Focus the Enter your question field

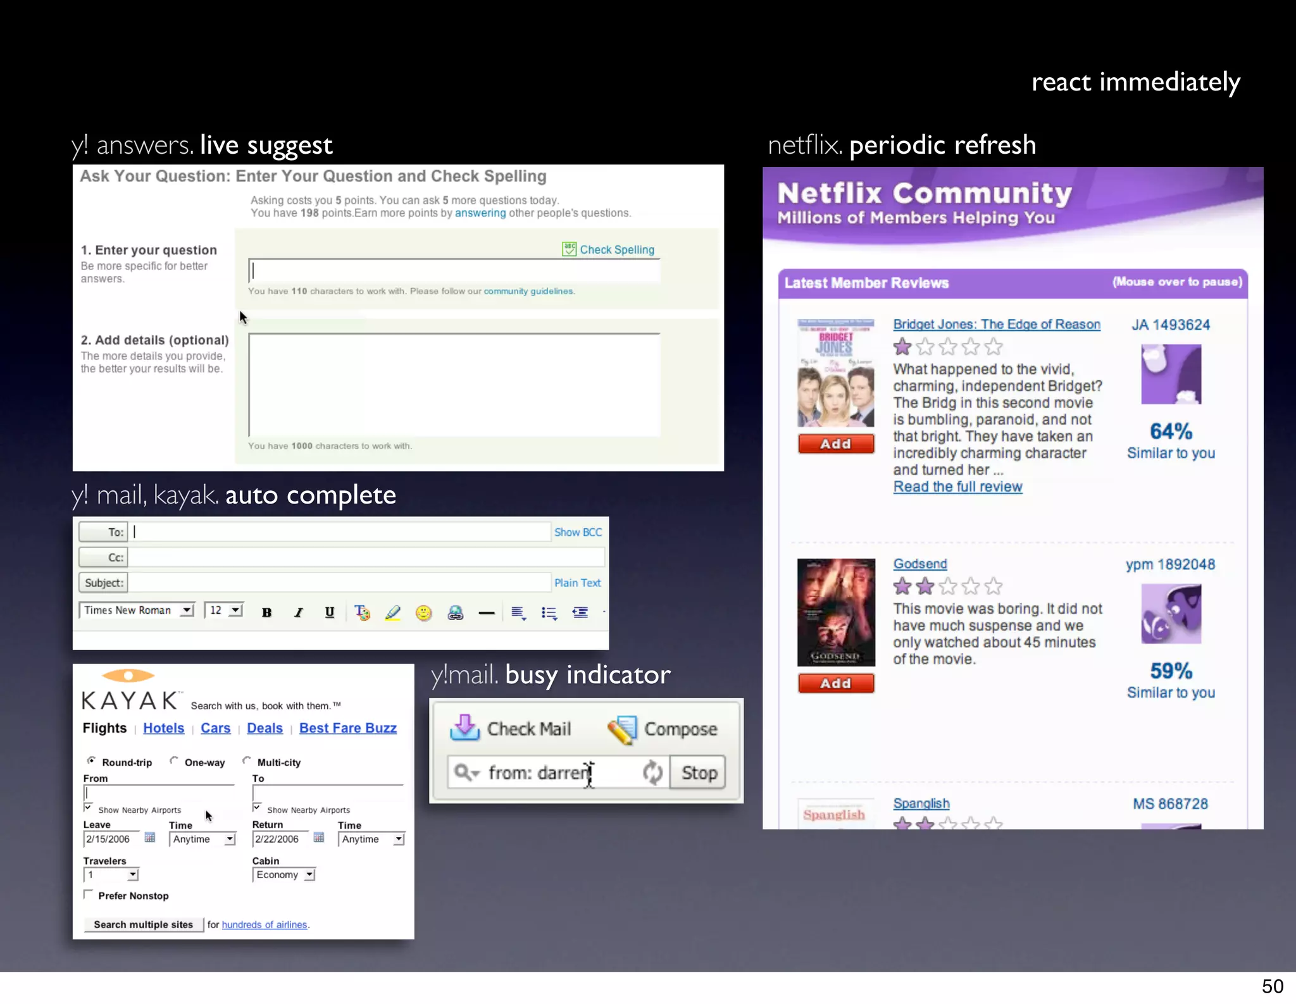tap(454, 270)
